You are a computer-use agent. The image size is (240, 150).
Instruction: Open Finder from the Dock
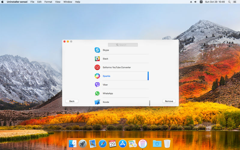coord(73,144)
